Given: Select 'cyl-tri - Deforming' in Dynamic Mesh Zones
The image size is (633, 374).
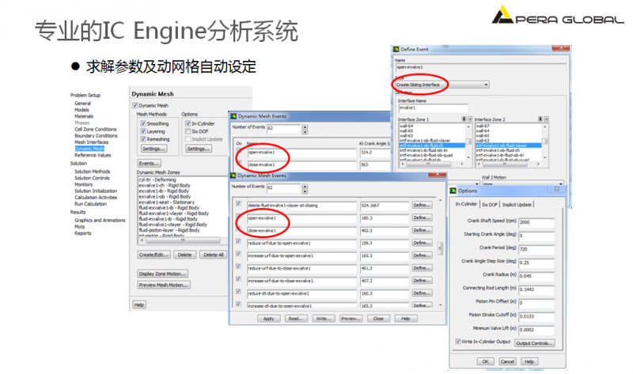Looking at the screenshot, I should pyautogui.click(x=157, y=179).
